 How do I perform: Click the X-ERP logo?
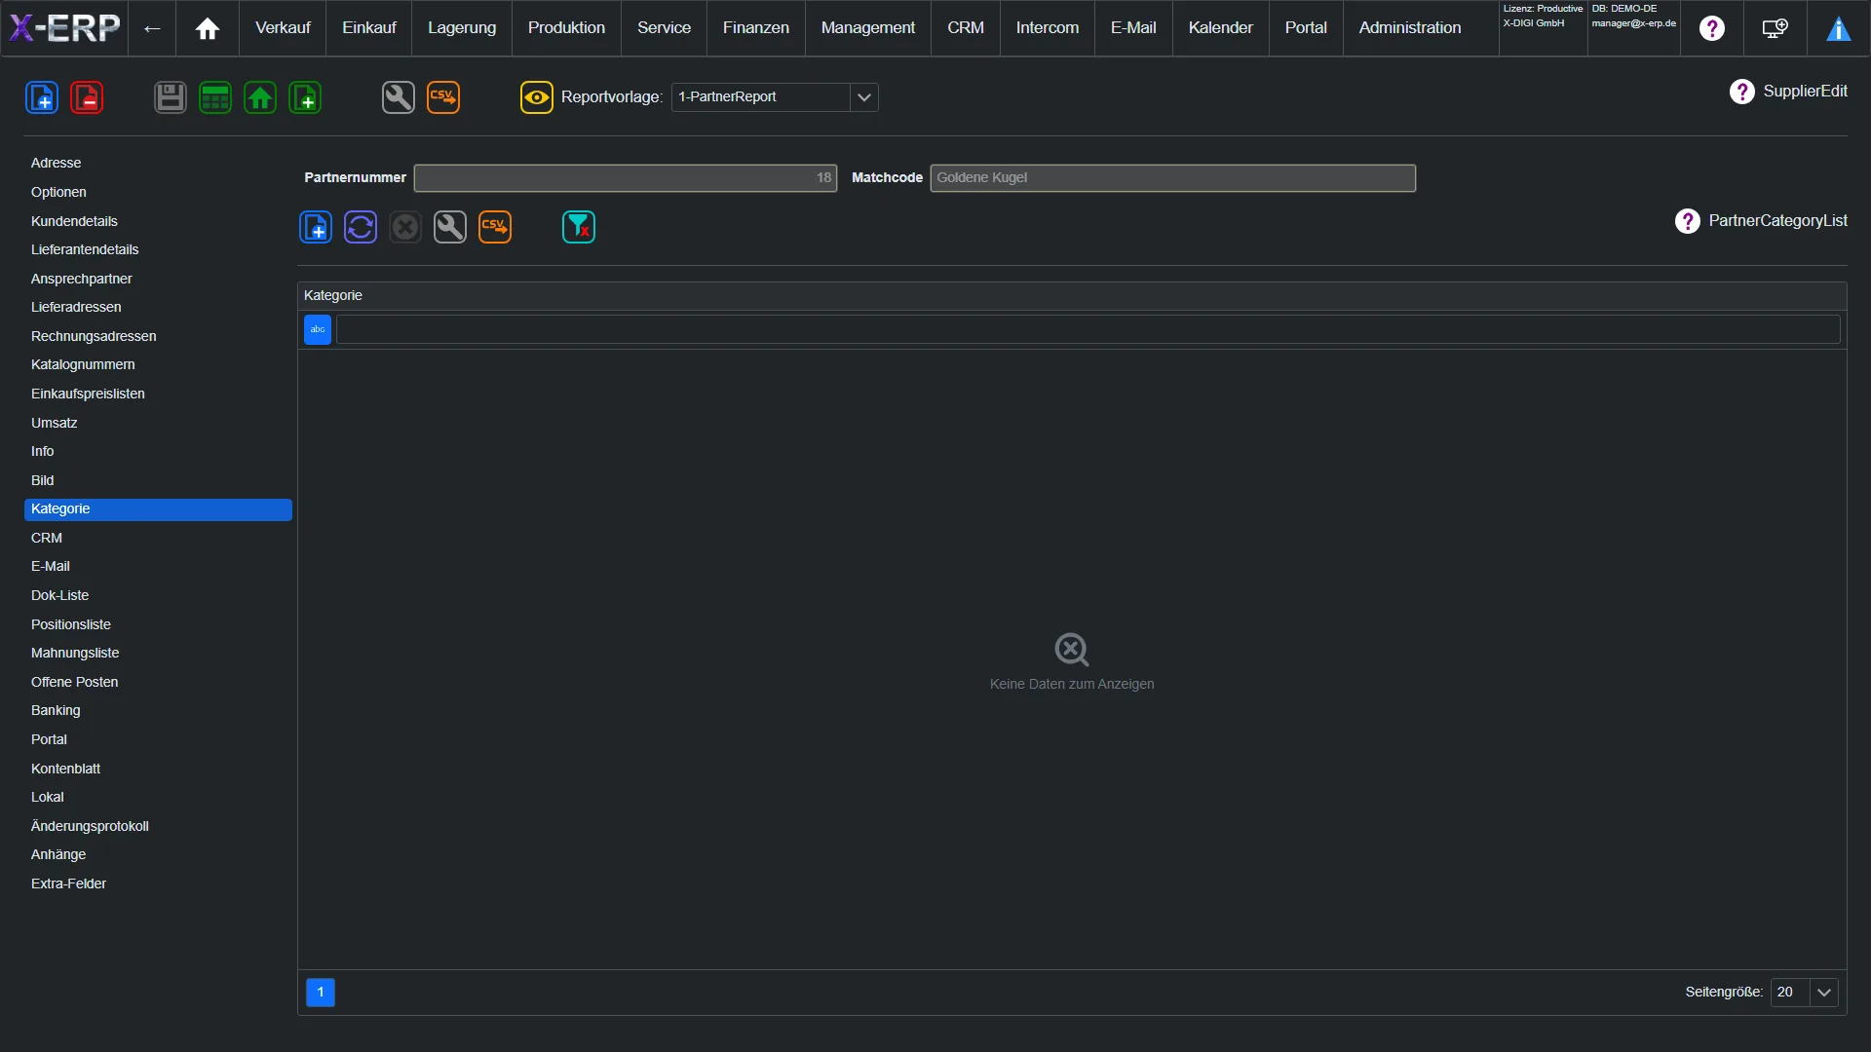[64, 27]
